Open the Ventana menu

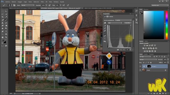pos(56,2)
